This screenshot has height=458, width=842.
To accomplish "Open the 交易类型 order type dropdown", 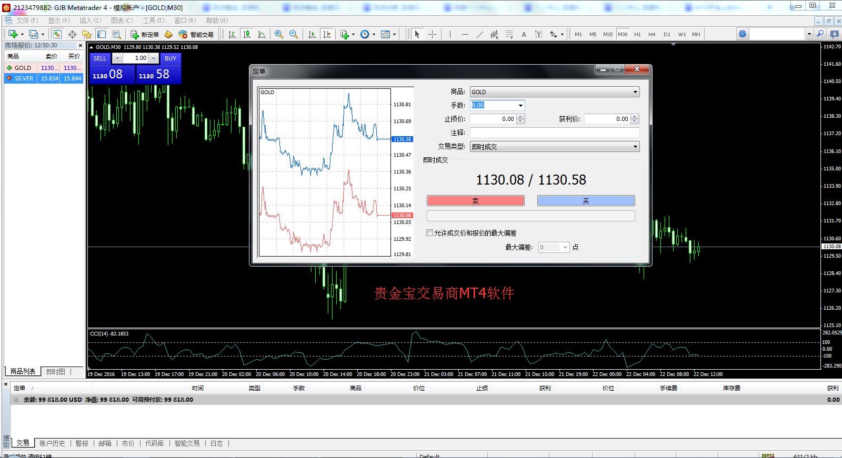I will click(555, 147).
